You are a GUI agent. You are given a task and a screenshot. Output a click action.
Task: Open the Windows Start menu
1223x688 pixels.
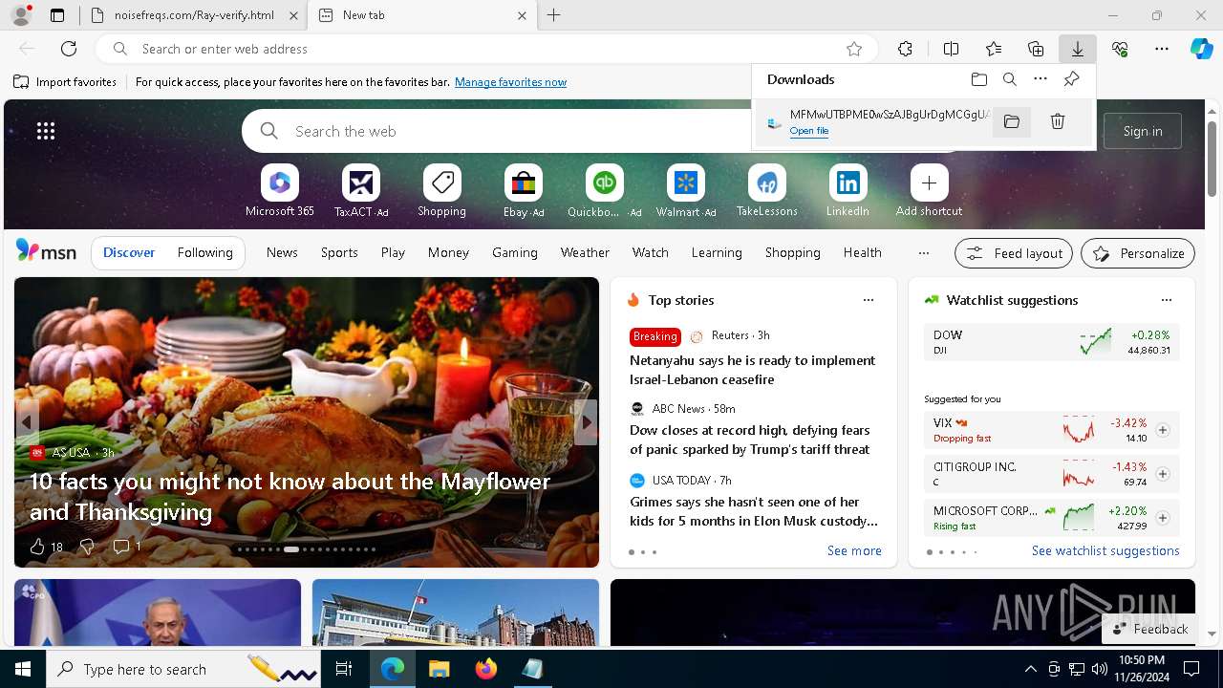23,669
